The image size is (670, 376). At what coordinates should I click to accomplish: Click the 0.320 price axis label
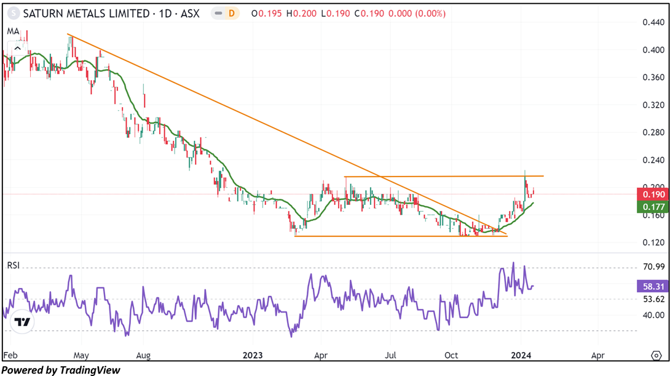coord(653,105)
